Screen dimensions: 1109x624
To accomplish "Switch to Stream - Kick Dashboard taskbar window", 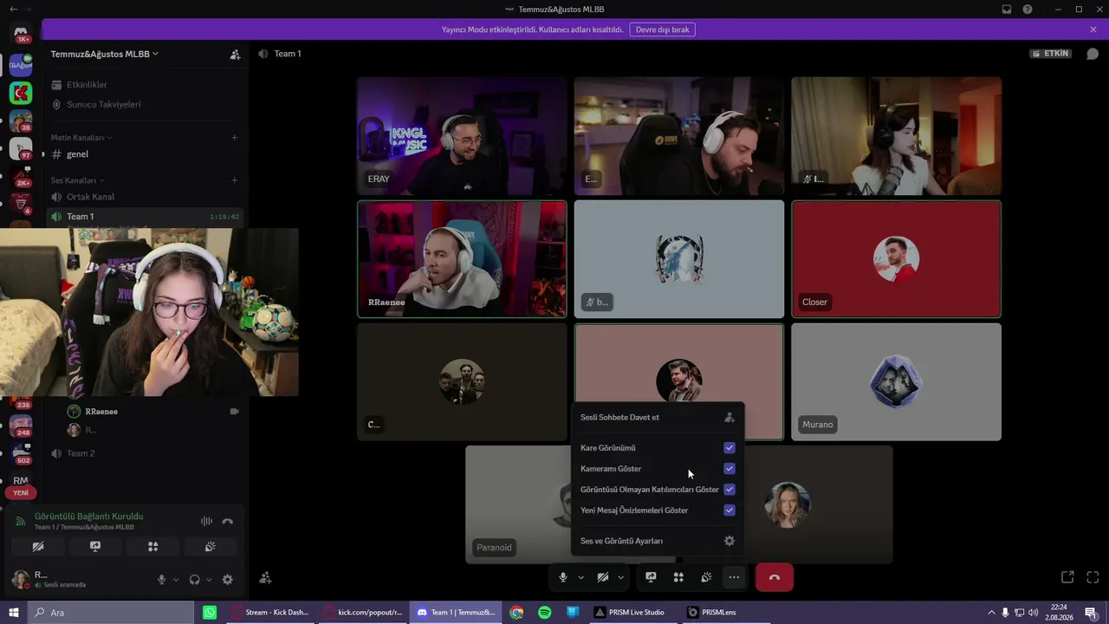I will 270,613.
